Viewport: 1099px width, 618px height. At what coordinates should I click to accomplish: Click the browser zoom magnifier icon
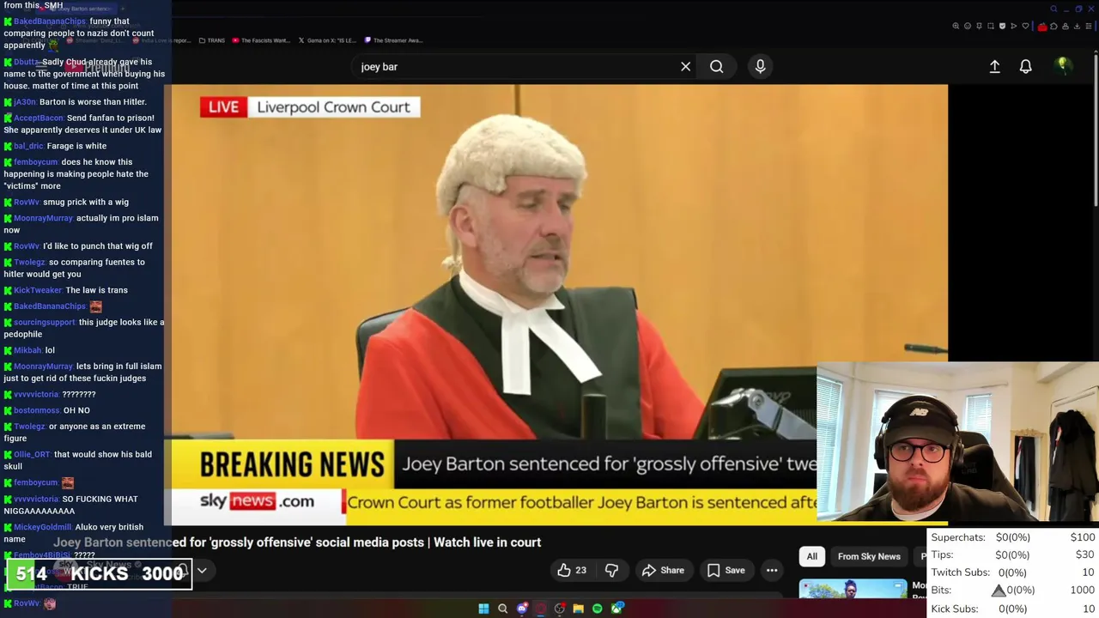(956, 26)
